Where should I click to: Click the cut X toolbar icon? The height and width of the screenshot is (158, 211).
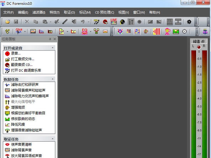tap(27, 22)
